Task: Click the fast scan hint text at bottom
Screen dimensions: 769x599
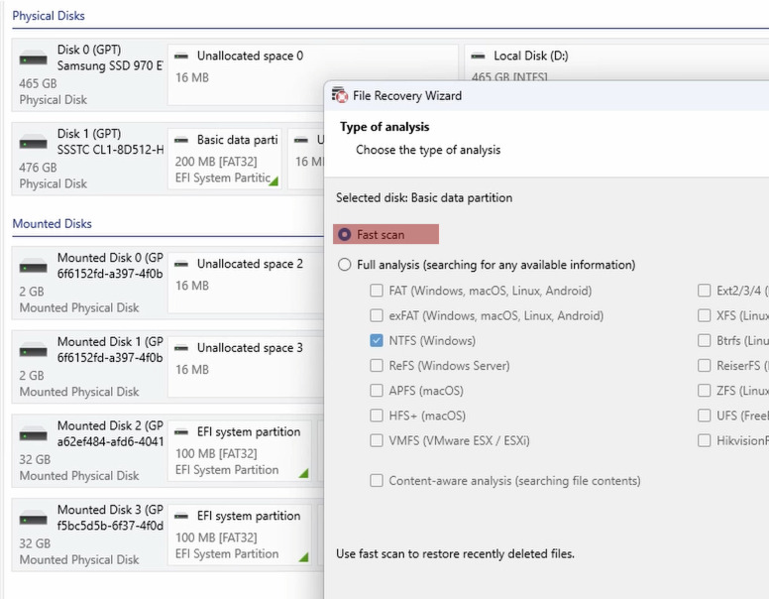Action: click(x=455, y=553)
